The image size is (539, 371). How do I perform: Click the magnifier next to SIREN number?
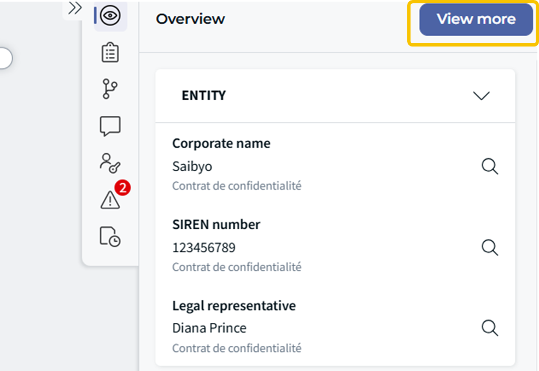[x=490, y=247]
